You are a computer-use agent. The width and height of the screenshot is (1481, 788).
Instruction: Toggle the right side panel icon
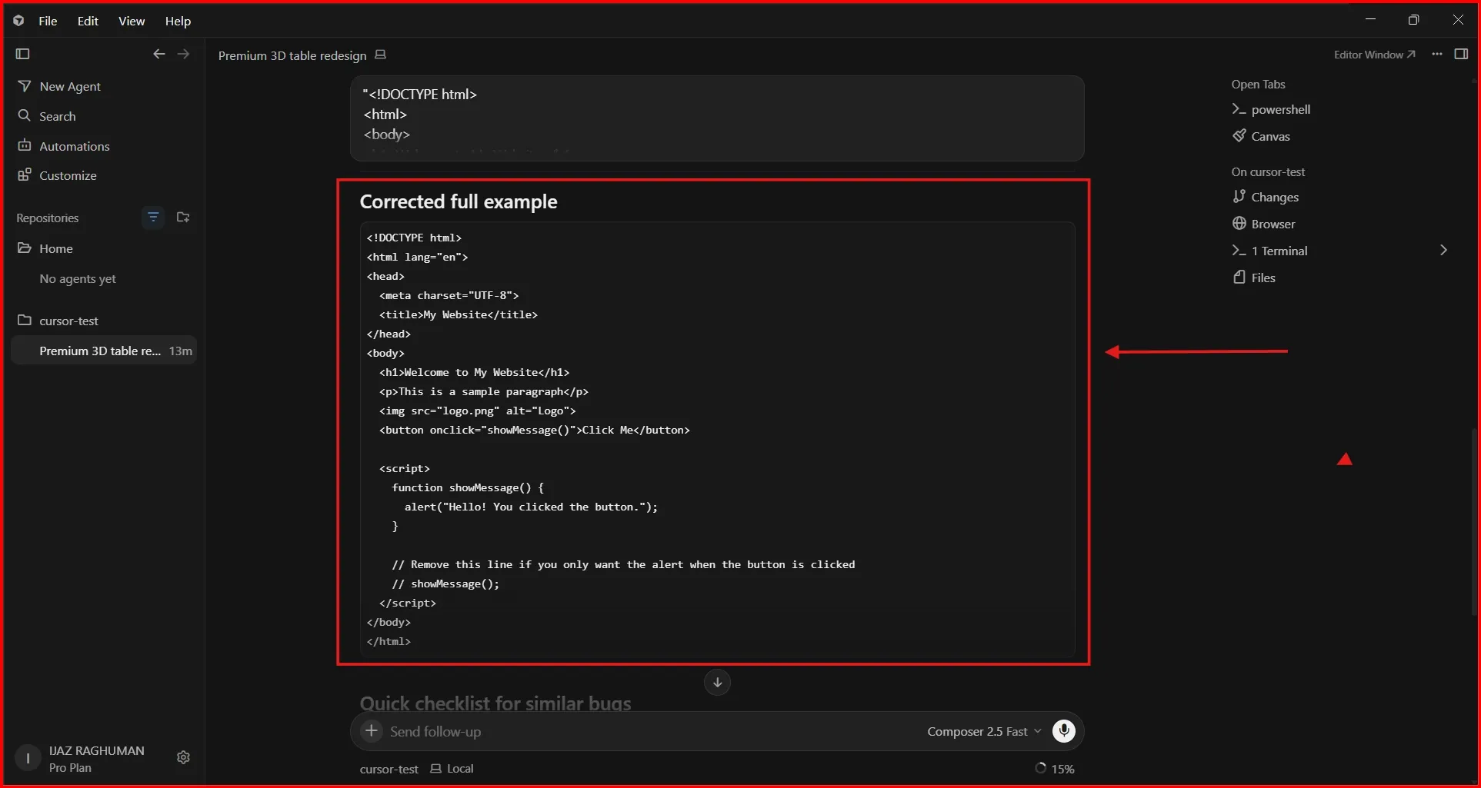click(x=1461, y=54)
